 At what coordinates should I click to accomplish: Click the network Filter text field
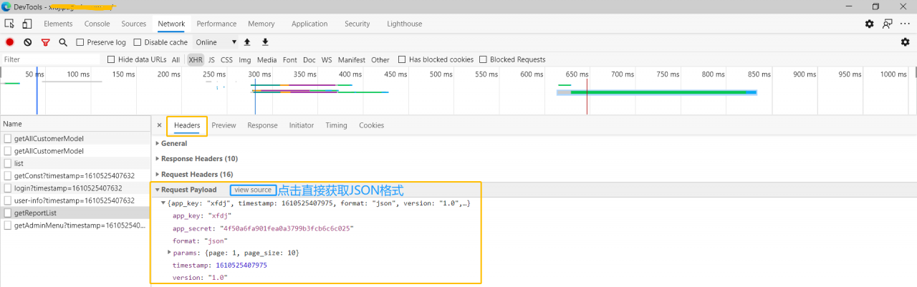(50, 59)
